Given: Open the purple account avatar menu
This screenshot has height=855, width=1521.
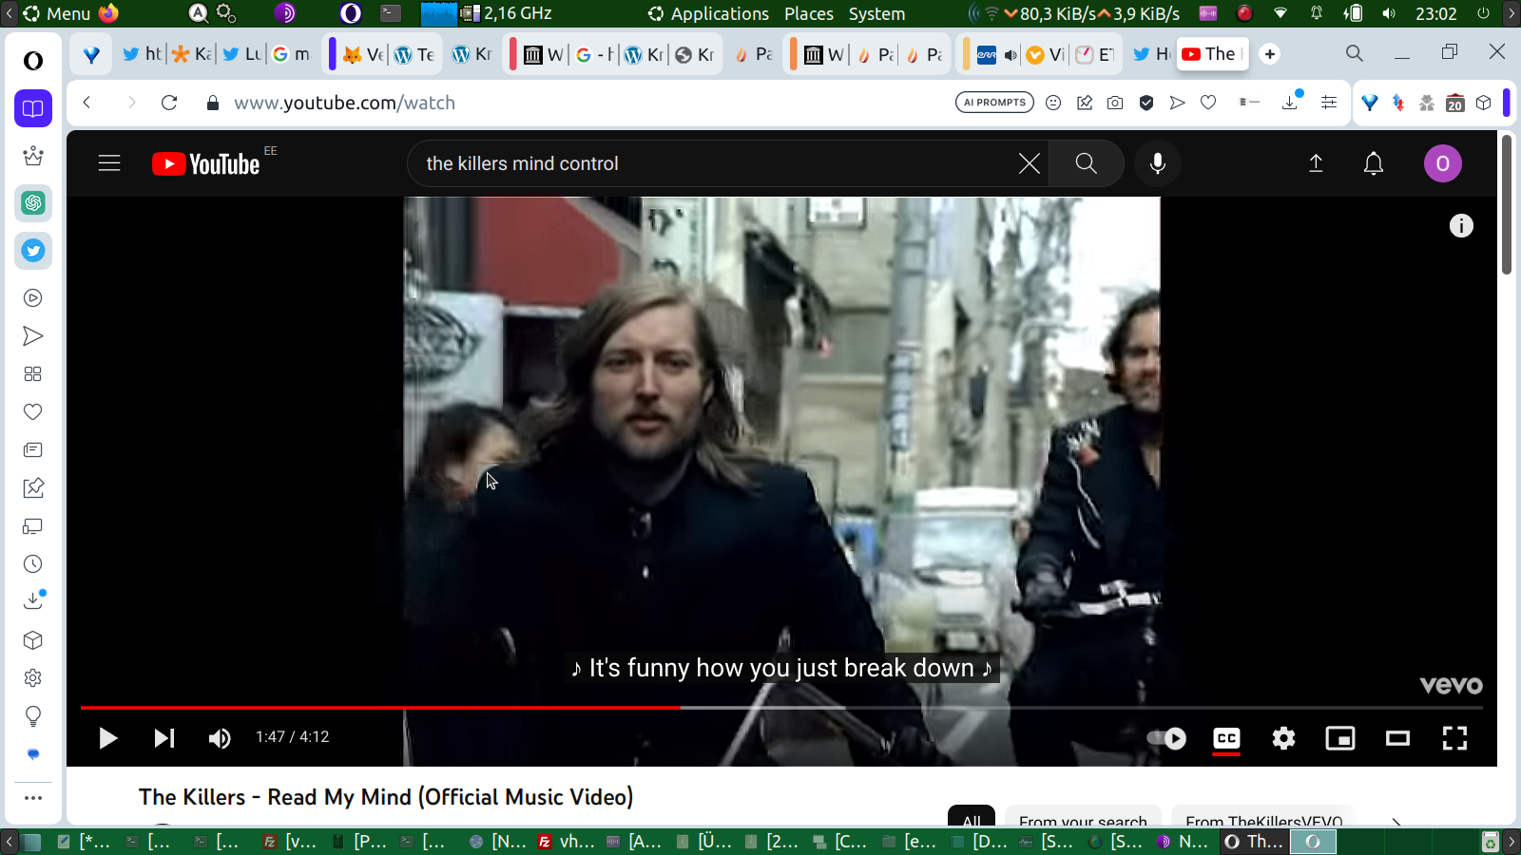Looking at the screenshot, I should point(1442,163).
